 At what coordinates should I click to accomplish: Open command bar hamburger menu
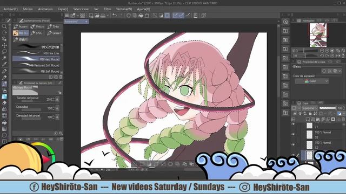(x=67, y=16)
